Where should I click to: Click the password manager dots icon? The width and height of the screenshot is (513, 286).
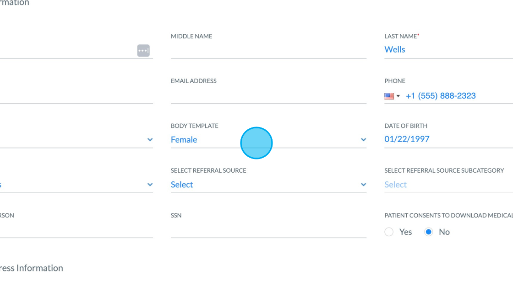click(x=143, y=50)
